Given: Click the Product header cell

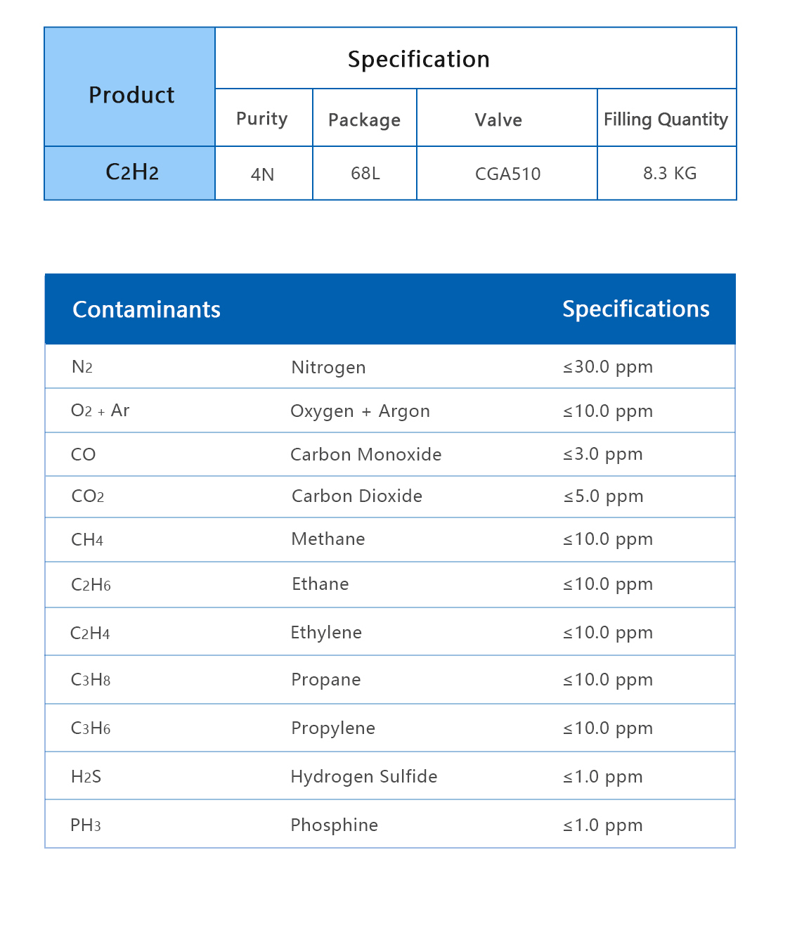Looking at the screenshot, I should coord(131,95).
